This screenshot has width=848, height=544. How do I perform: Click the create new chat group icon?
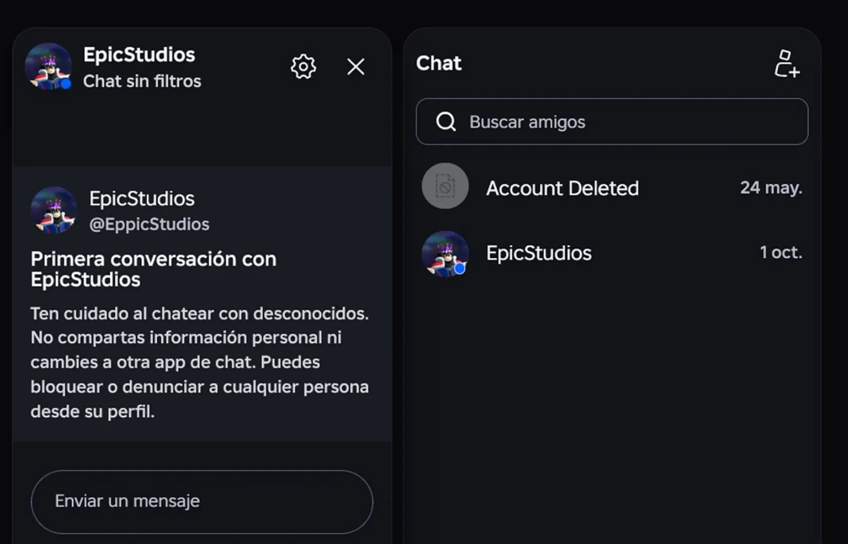pyautogui.click(x=787, y=63)
